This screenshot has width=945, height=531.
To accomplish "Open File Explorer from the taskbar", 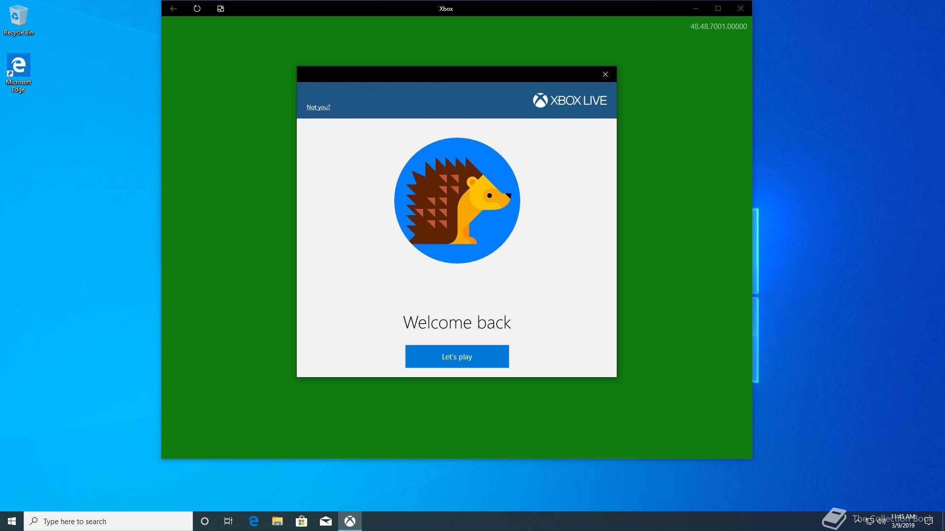I will click(x=278, y=521).
